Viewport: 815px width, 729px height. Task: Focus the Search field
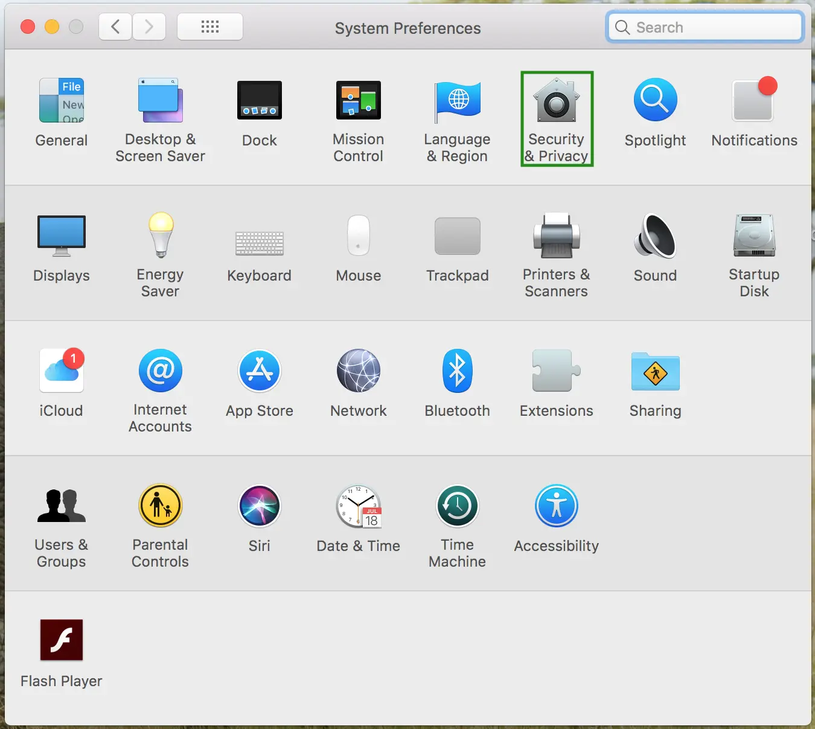click(x=705, y=27)
